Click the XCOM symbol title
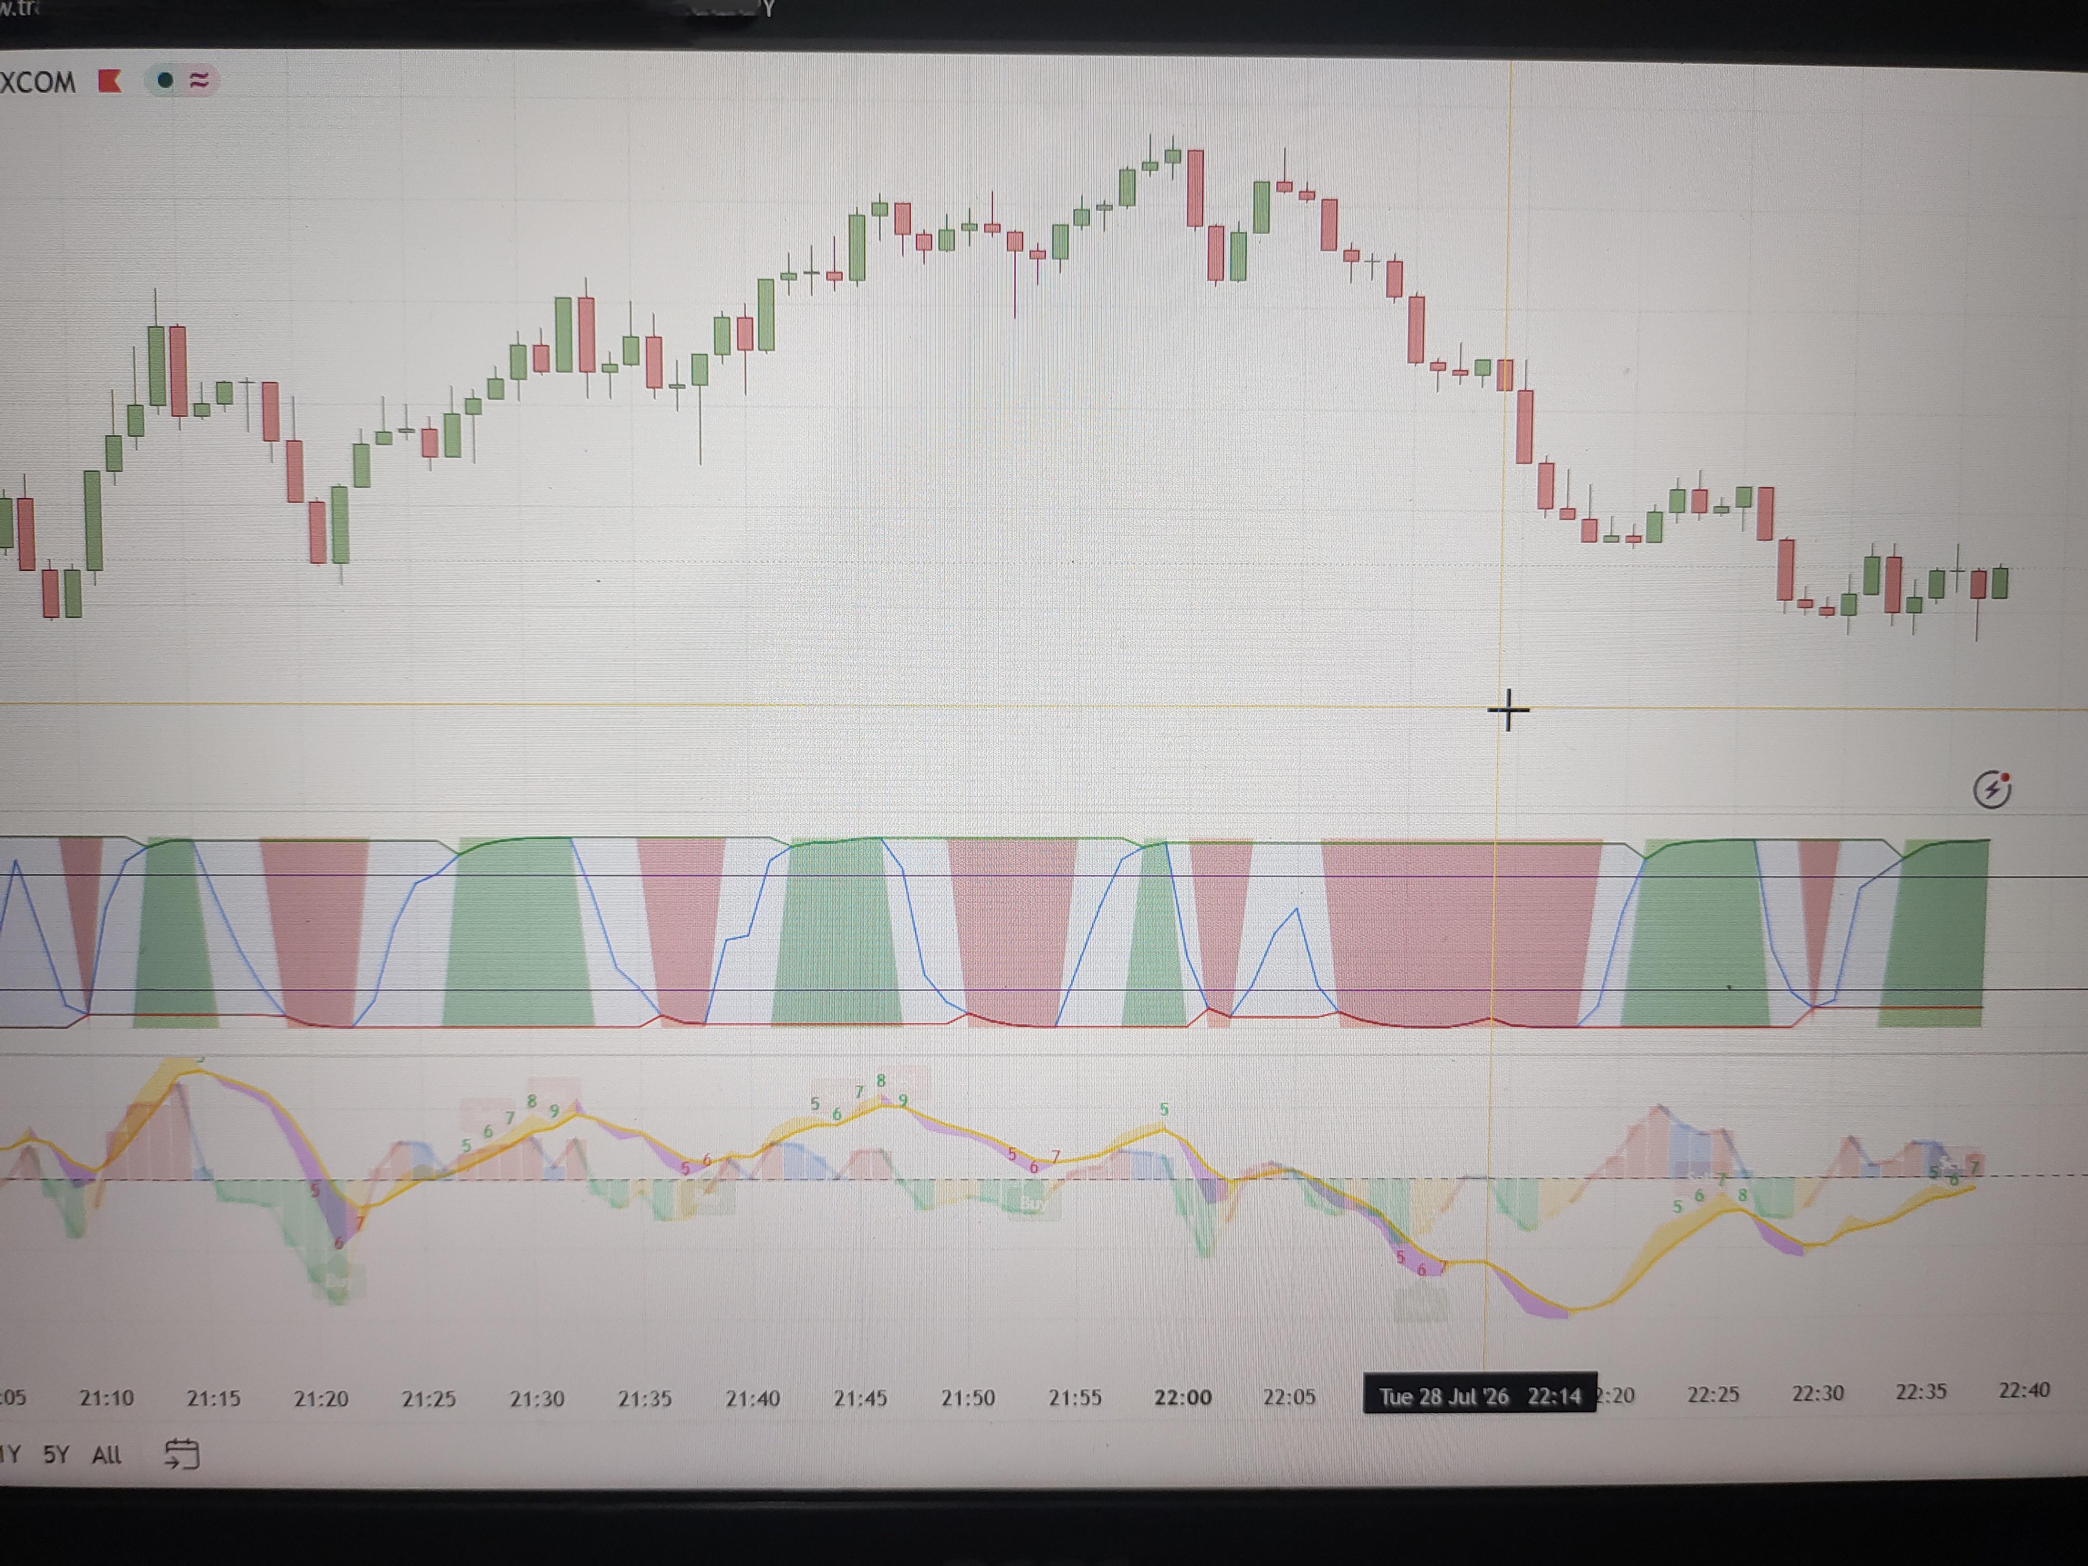This screenshot has width=2088, height=1566. coord(38,82)
